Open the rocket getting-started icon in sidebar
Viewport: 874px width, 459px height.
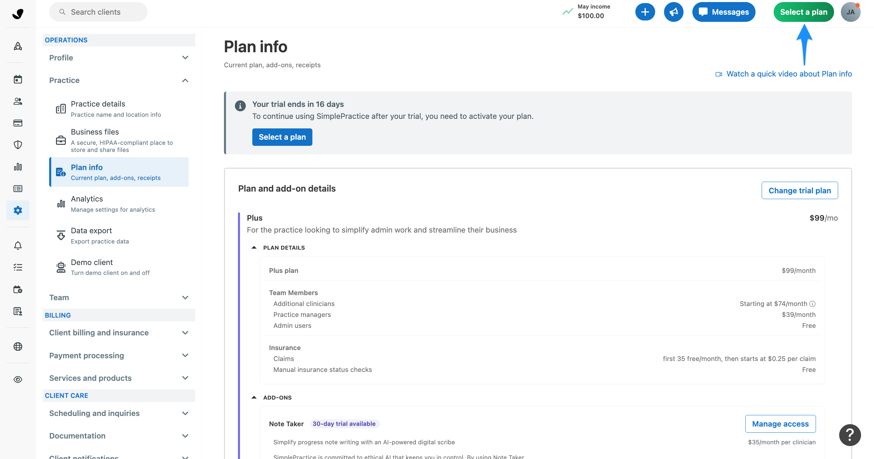pos(18,46)
